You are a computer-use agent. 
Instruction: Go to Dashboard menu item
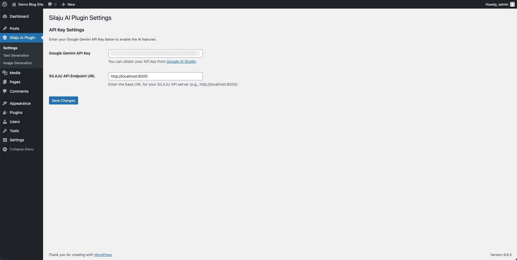[x=19, y=16]
